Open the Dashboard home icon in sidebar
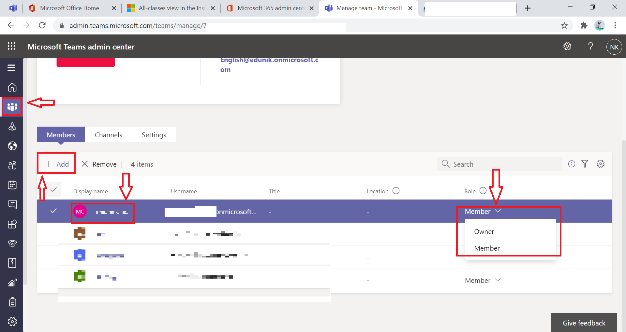Image resolution: width=626 pixels, height=332 pixels. coord(12,87)
